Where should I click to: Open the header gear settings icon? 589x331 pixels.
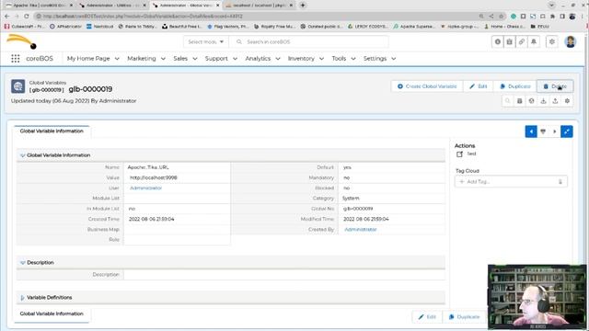point(552,41)
